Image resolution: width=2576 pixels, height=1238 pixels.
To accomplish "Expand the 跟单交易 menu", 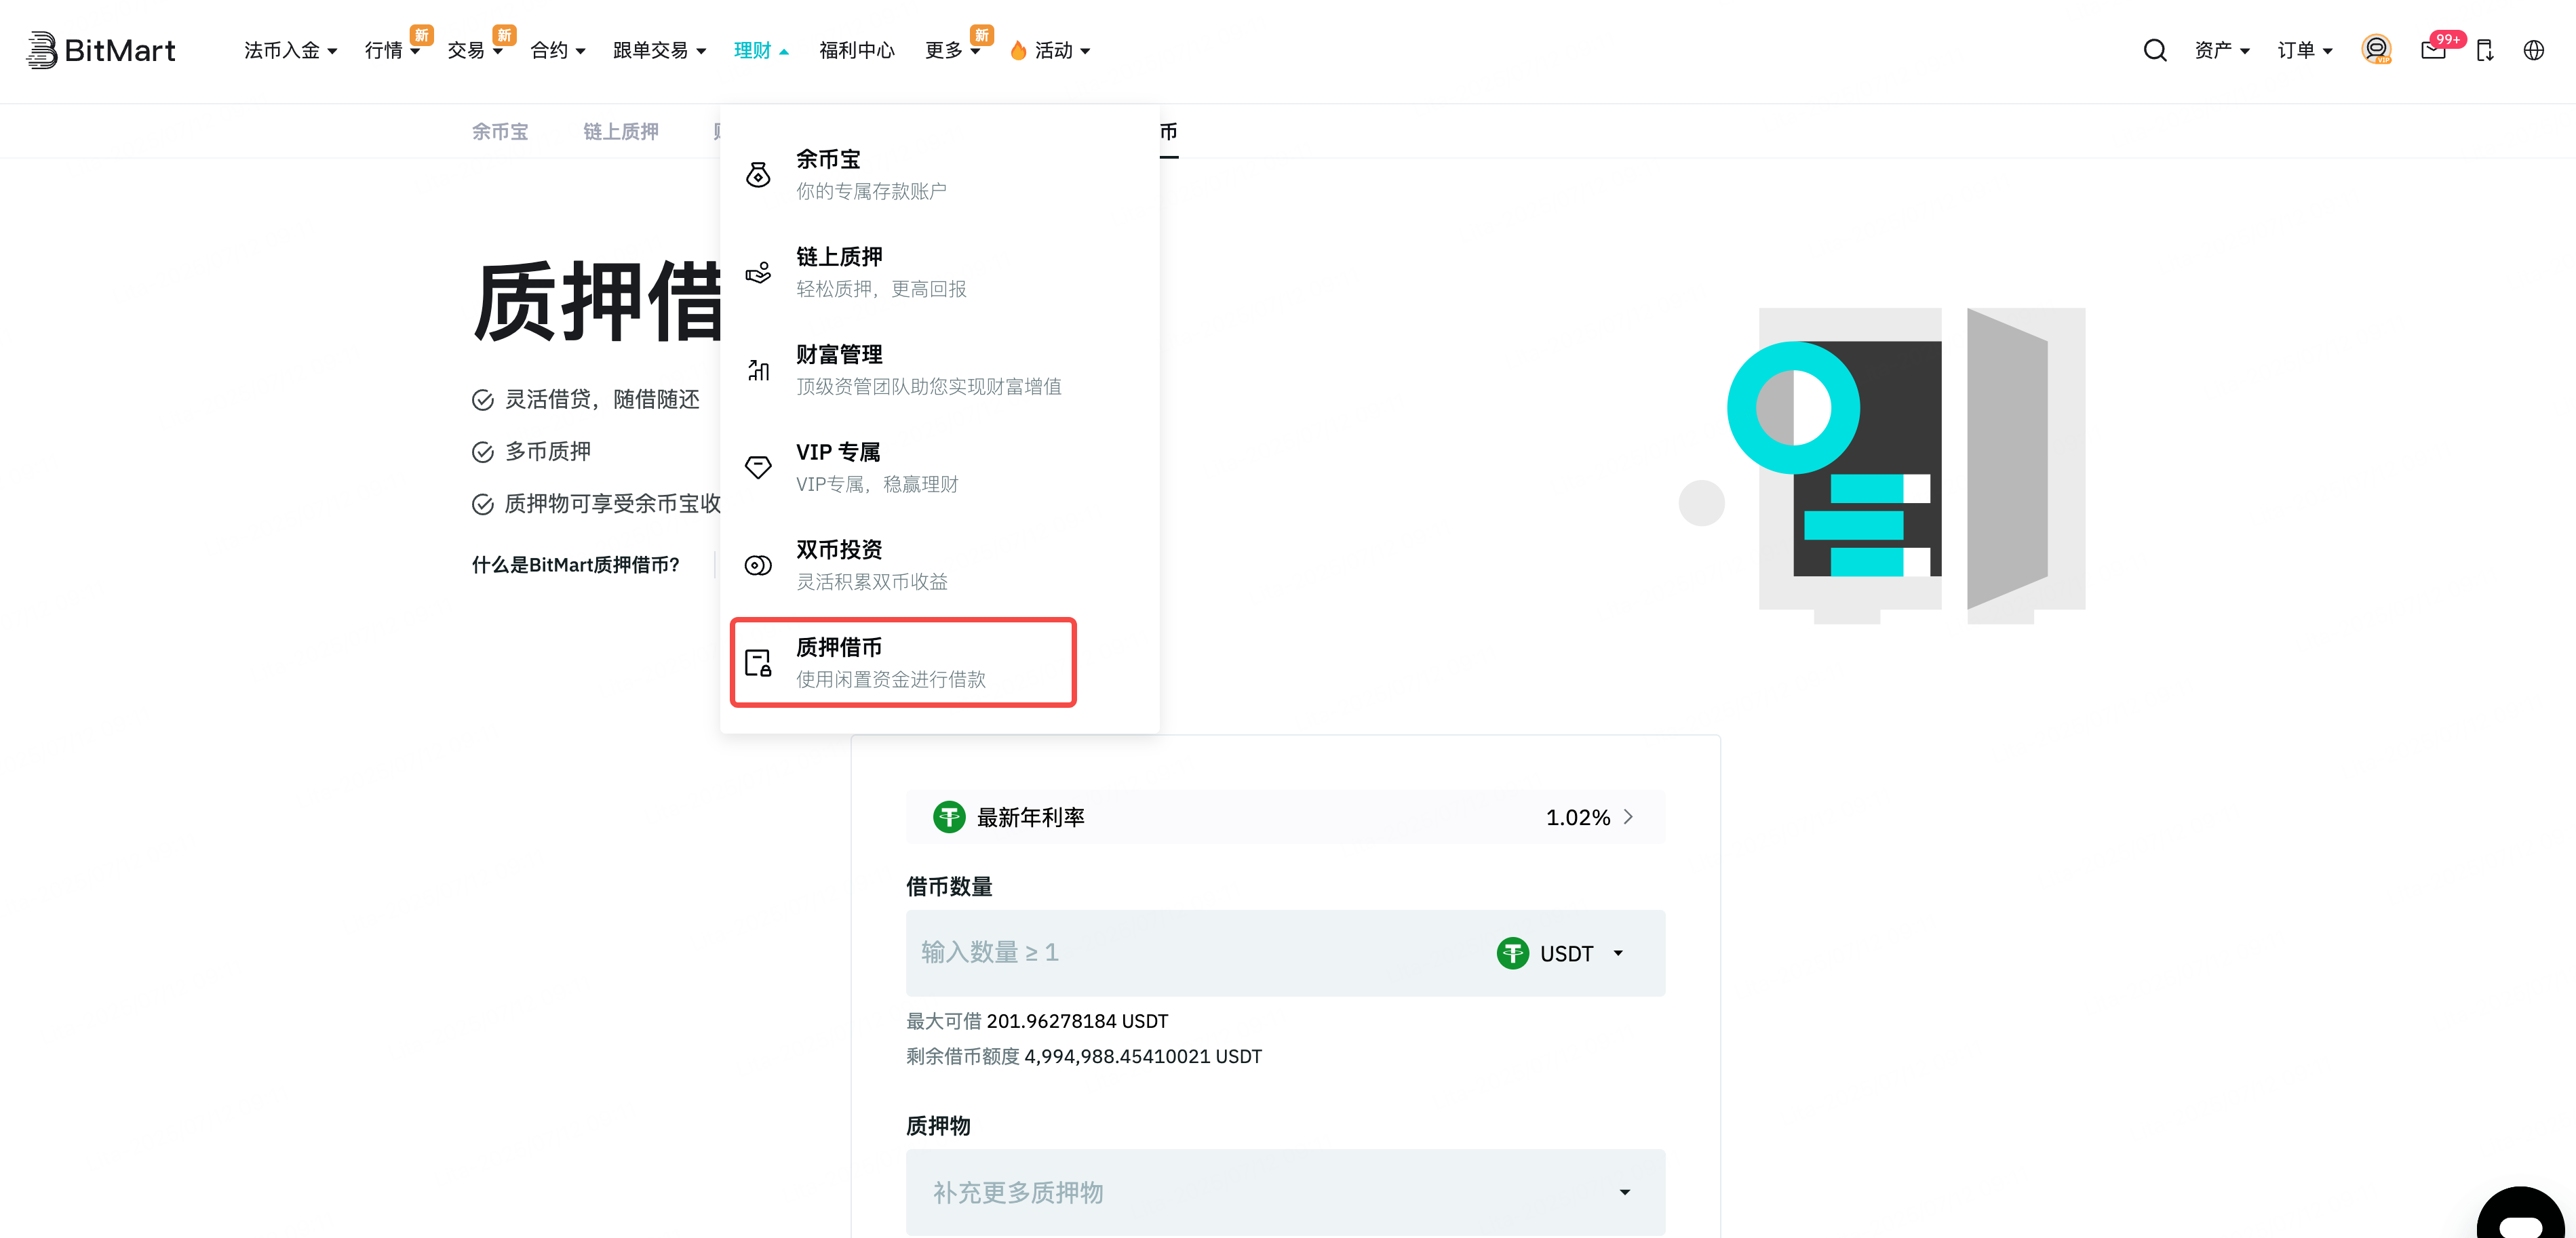I will coord(659,50).
